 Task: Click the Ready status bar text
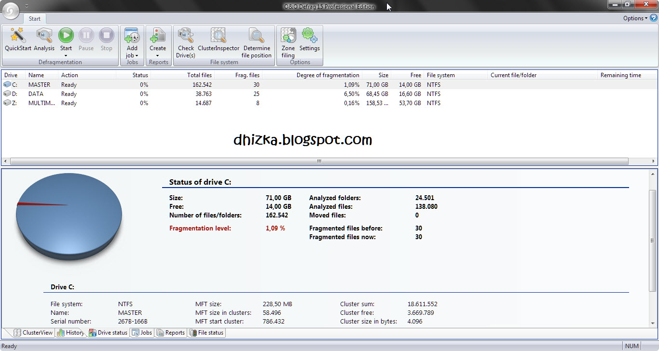coord(9,346)
